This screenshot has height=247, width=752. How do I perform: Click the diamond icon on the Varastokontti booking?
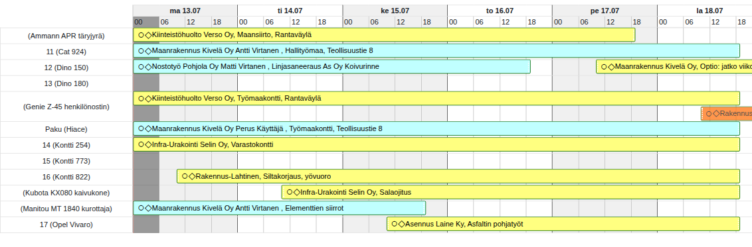(148, 144)
